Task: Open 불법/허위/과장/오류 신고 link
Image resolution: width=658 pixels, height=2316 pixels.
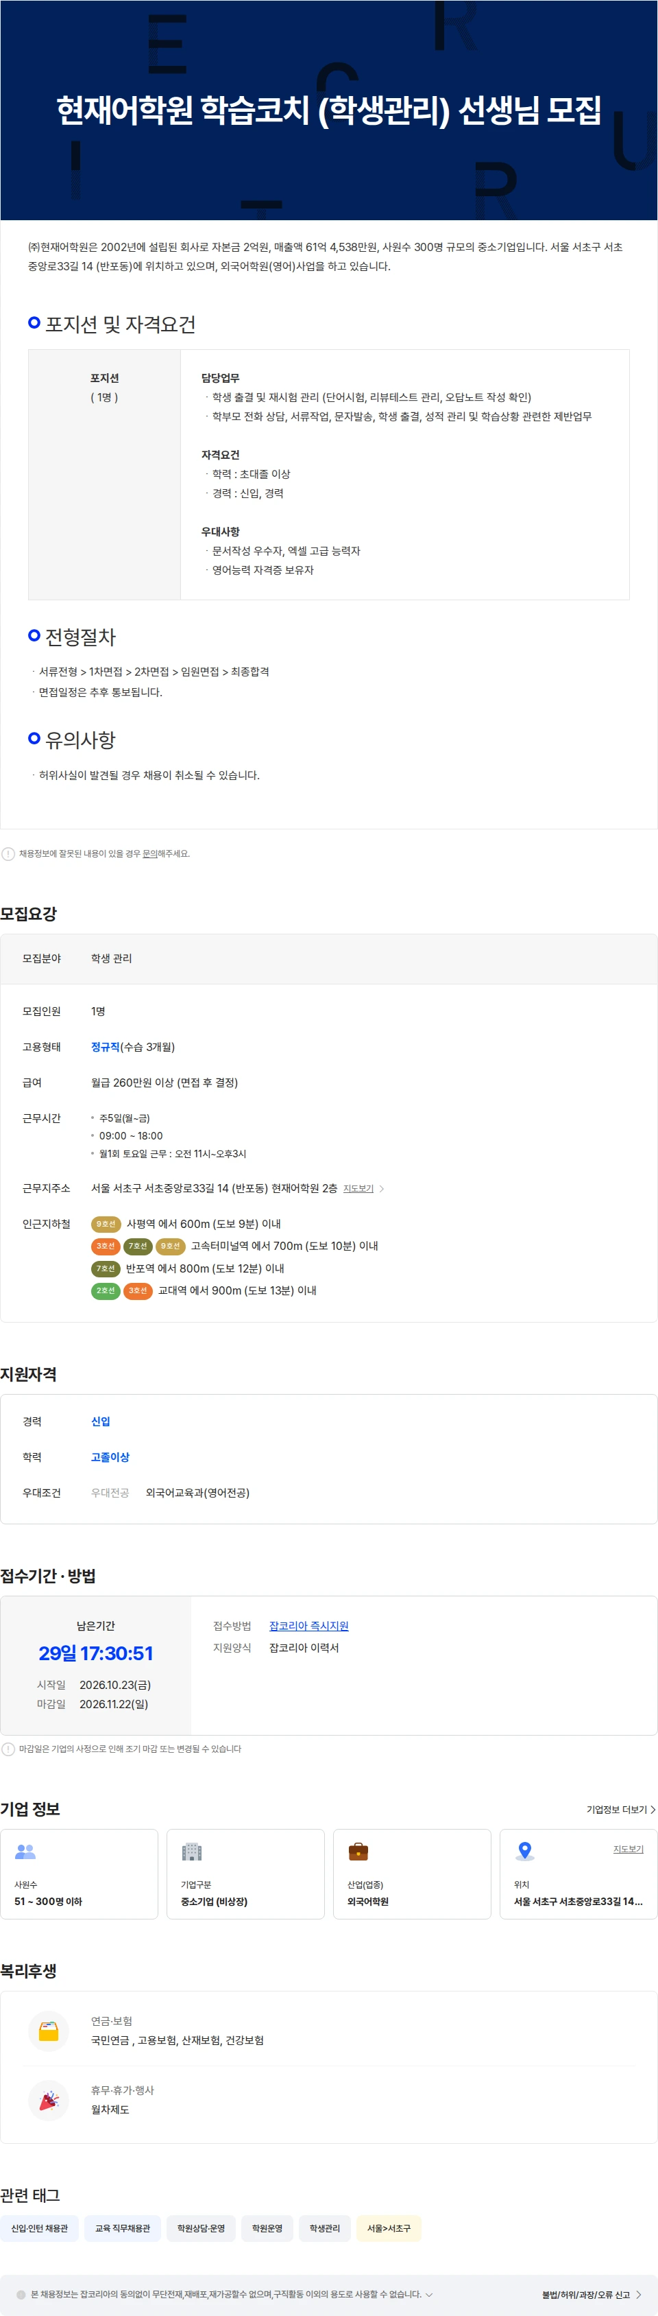Action: (591, 2295)
